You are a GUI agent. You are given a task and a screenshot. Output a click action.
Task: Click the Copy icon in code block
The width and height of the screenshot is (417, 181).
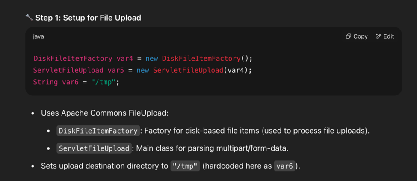348,36
